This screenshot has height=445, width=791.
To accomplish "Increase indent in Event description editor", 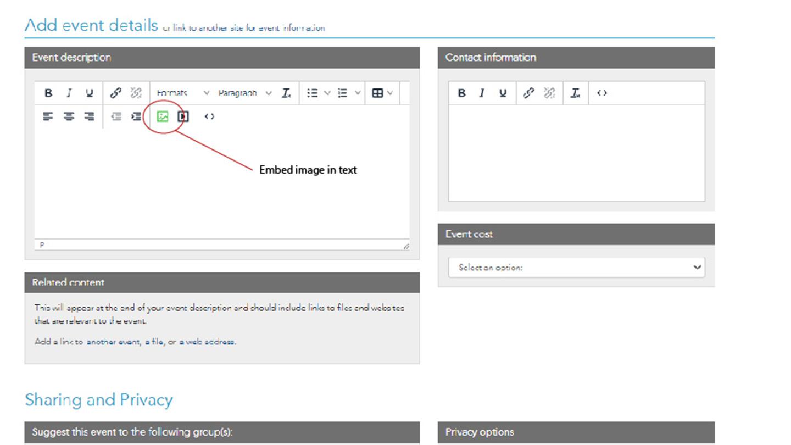I will click(136, 116).
